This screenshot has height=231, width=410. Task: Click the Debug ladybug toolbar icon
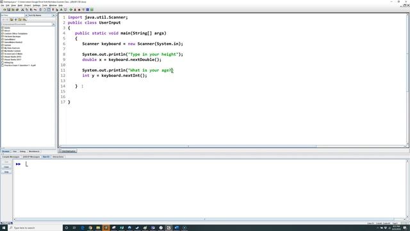[79, 10]
